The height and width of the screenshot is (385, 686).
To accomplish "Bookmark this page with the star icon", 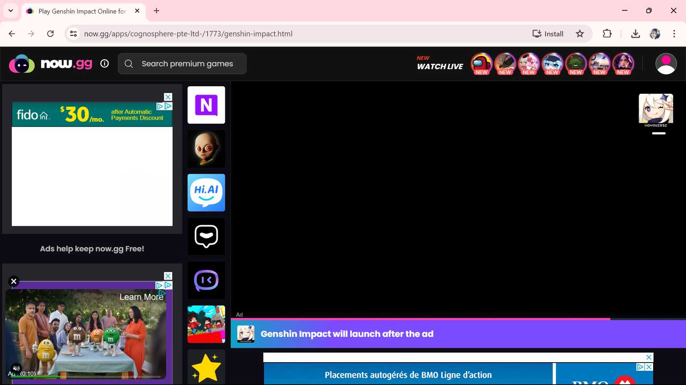I will 580,34.
